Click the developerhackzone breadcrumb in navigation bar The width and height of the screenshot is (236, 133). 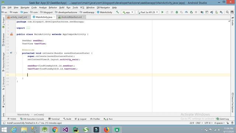[67, 12]
